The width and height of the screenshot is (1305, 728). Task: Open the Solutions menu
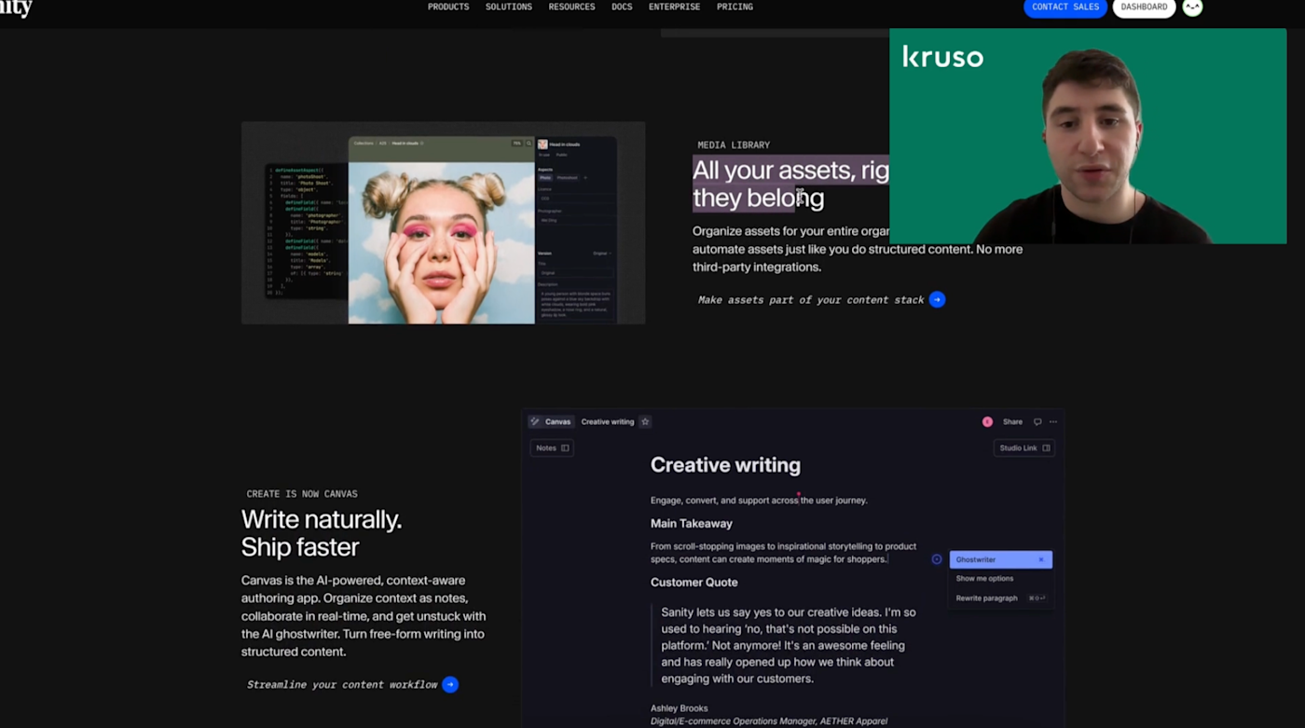coord(508,7)
